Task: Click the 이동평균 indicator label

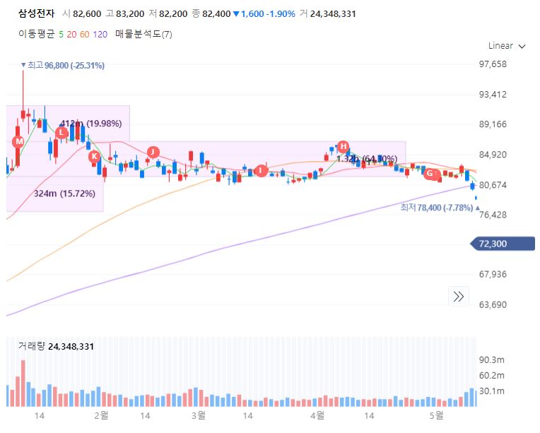Action: point(37,34)
